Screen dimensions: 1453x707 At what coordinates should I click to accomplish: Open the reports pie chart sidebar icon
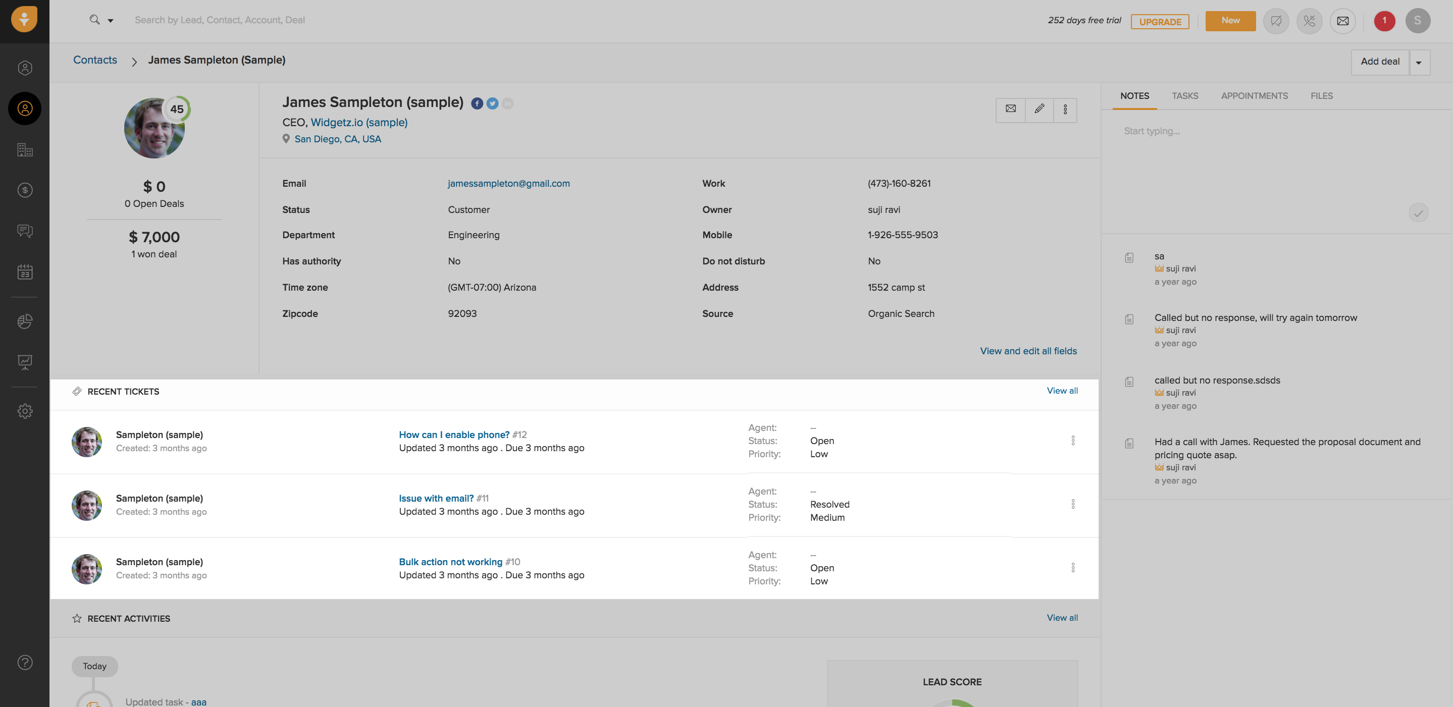[x=25, y=321]
